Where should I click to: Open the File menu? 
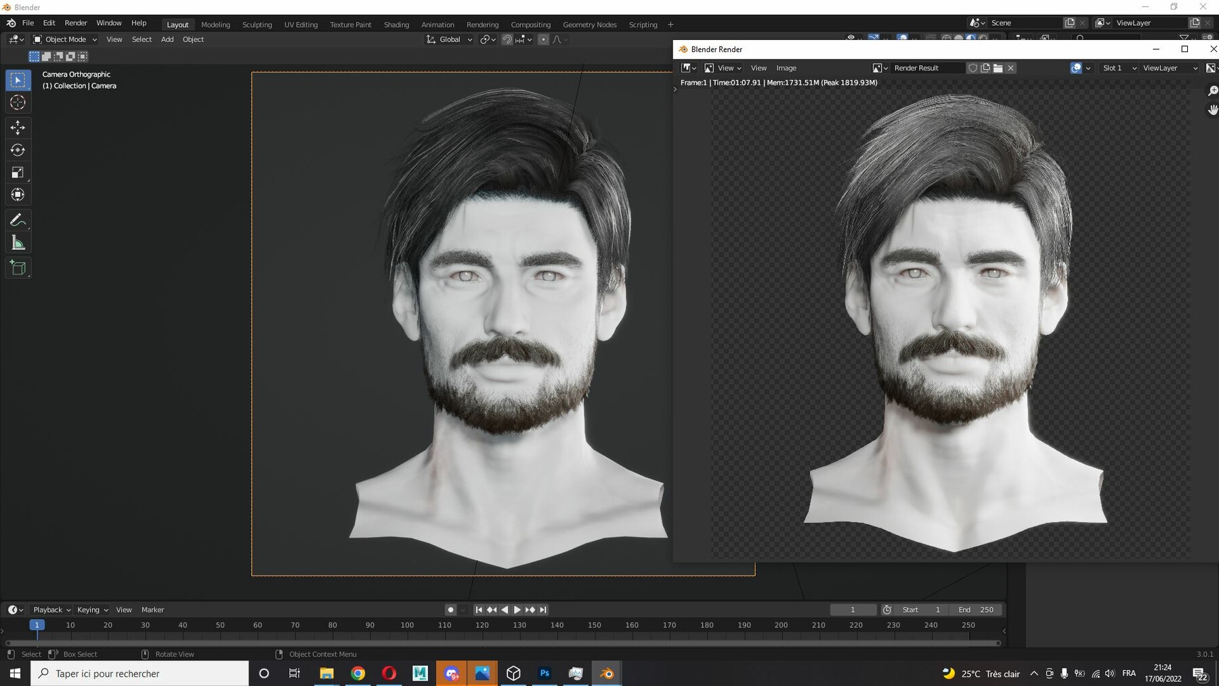28,23
